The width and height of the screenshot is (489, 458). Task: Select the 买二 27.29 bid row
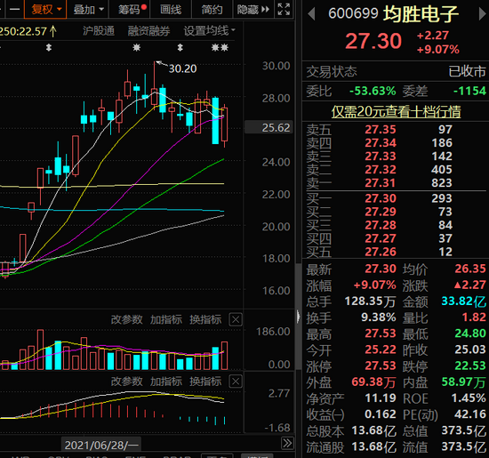[396, 212]
